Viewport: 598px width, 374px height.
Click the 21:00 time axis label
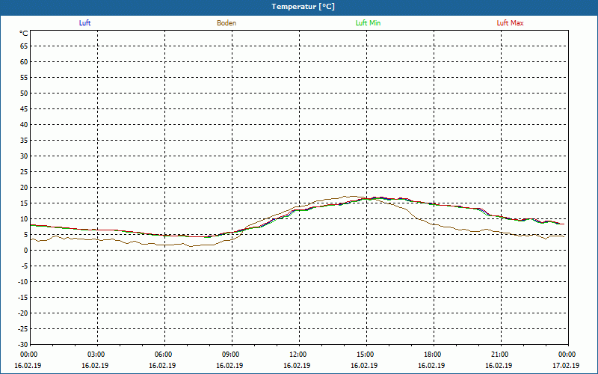[x=499, y=355]
